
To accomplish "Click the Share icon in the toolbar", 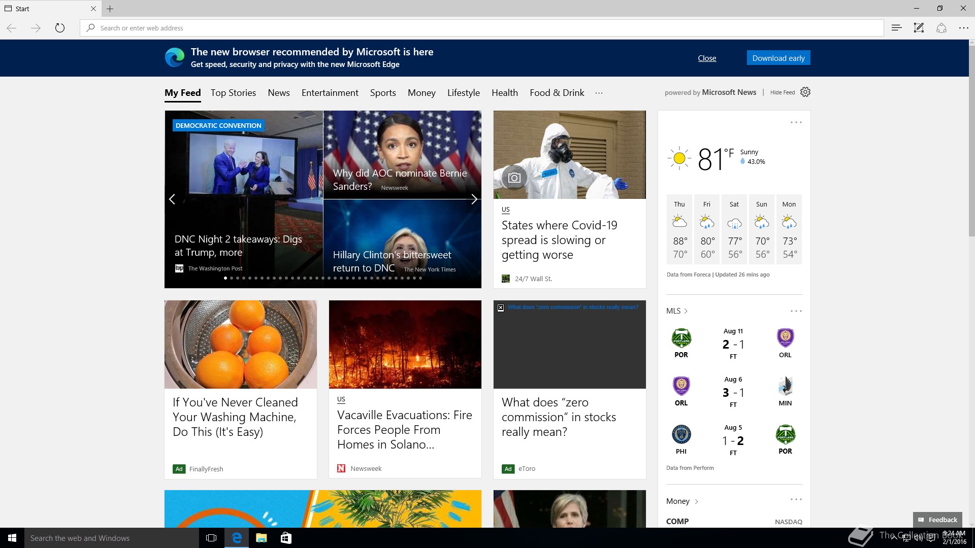I will (x=941, y=28).
